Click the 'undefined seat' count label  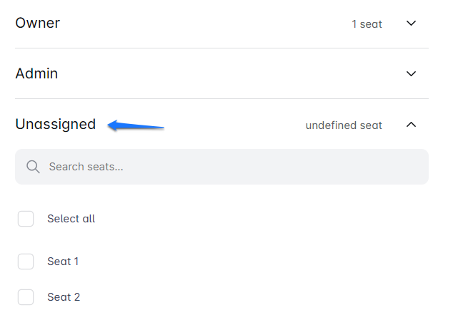point(344,125)
